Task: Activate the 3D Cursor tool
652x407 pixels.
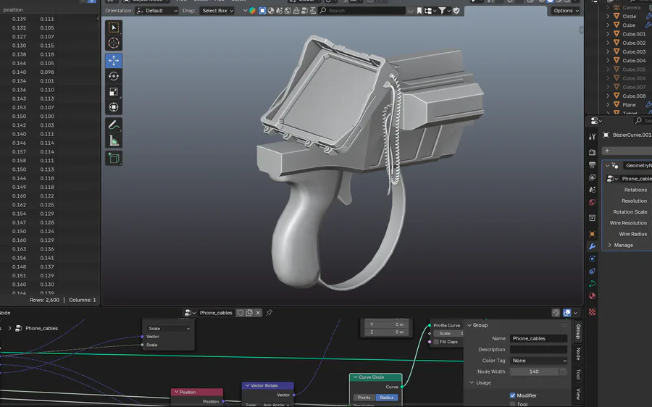Action: (x=114, y=43)
